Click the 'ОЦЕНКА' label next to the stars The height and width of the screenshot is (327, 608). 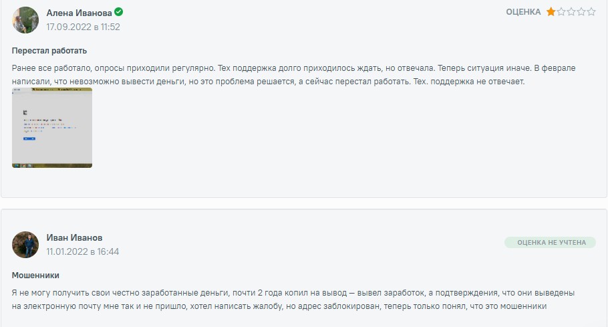523,12
